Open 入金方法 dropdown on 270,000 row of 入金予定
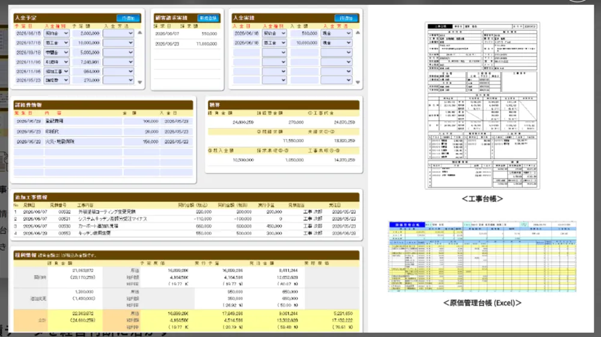The height and width of the screenshot is (337, 601). tap(118, 80)
